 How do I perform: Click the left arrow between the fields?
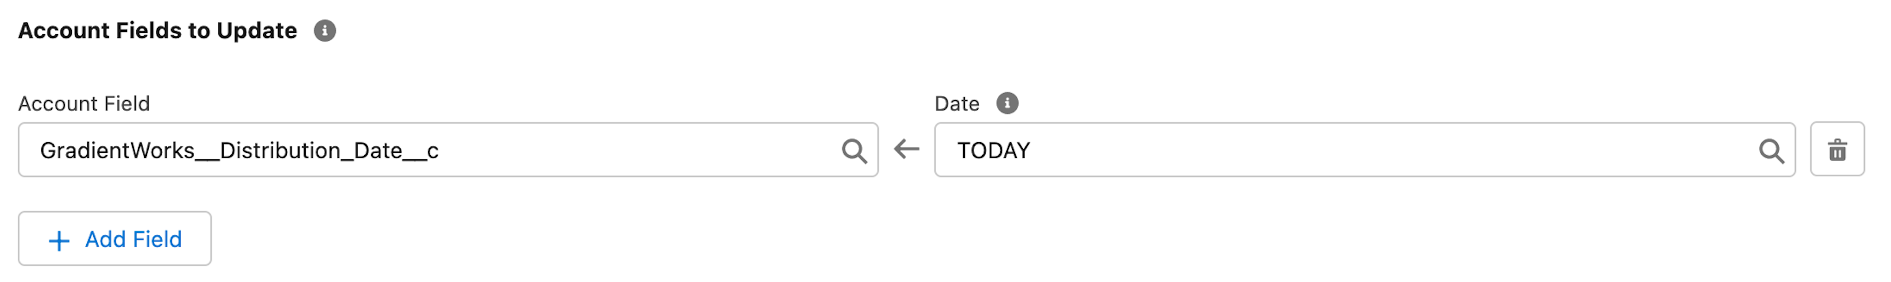[907, 150]
